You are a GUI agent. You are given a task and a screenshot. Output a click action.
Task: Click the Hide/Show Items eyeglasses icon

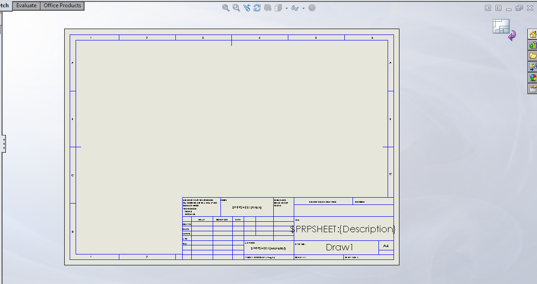click(296, 8)
